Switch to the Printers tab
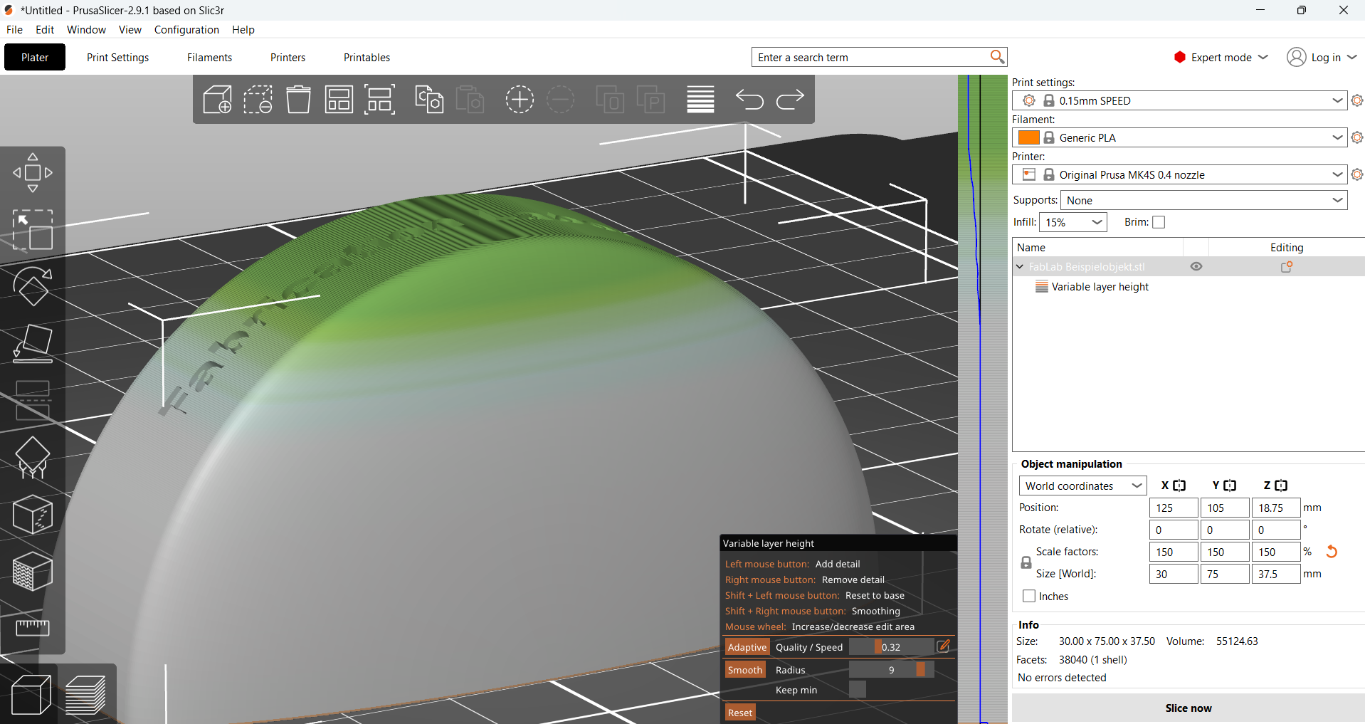Screen dimensions: 1365x724 288,58
